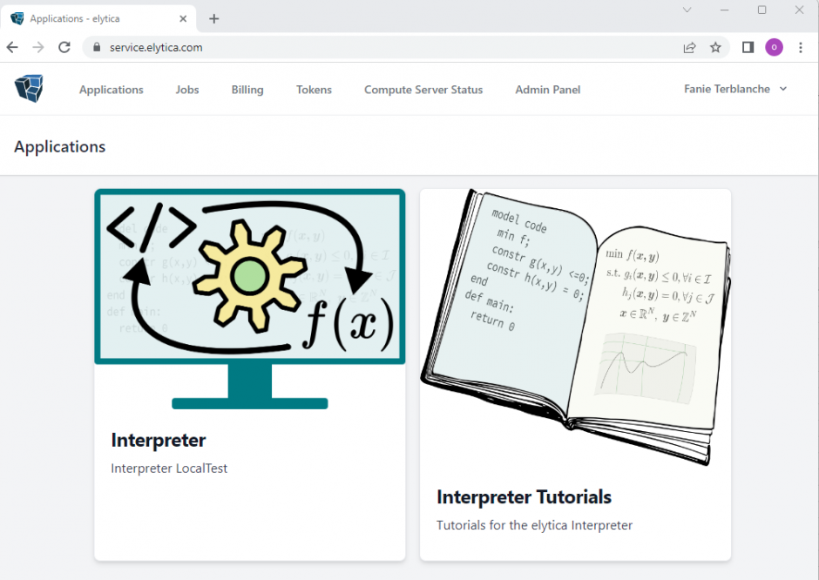Open the Interpreter application card image

[250, 299]
